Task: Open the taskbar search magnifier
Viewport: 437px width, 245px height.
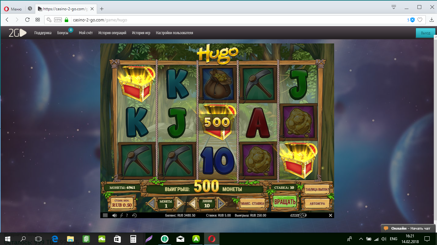Action: [23, 239]
